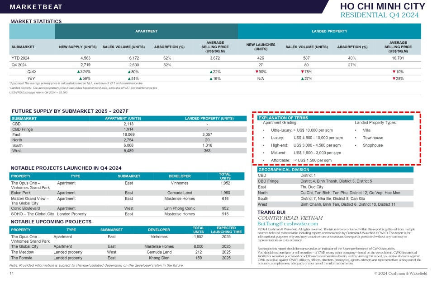
Task: Select the 'Shophouse' landed property type
Action: click(373, 145)
